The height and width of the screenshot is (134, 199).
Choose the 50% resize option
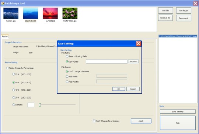point(14,83)
